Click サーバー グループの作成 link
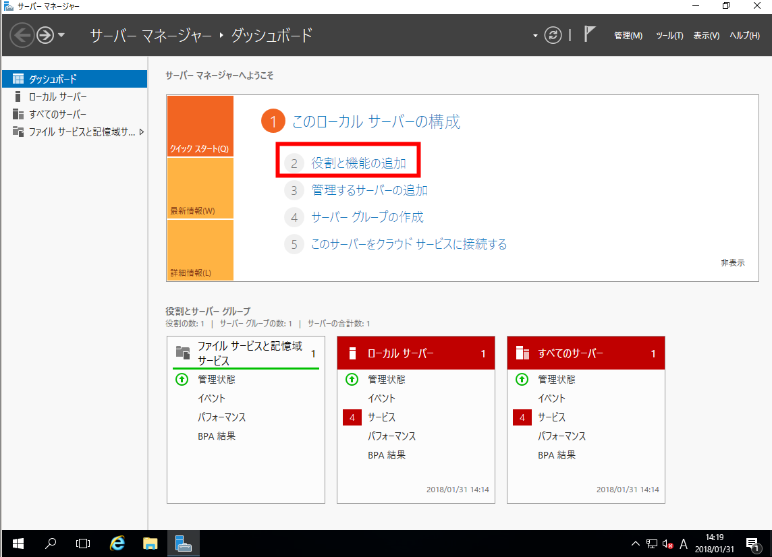Image resolution: width=772 pixels, height=557 pixels. 367,217
